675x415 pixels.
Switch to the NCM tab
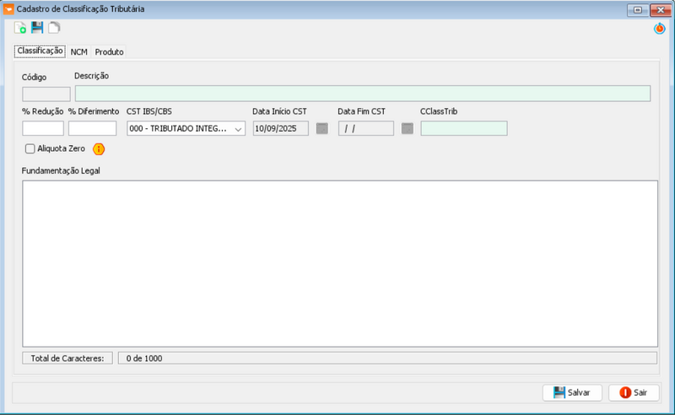(78, 52)
